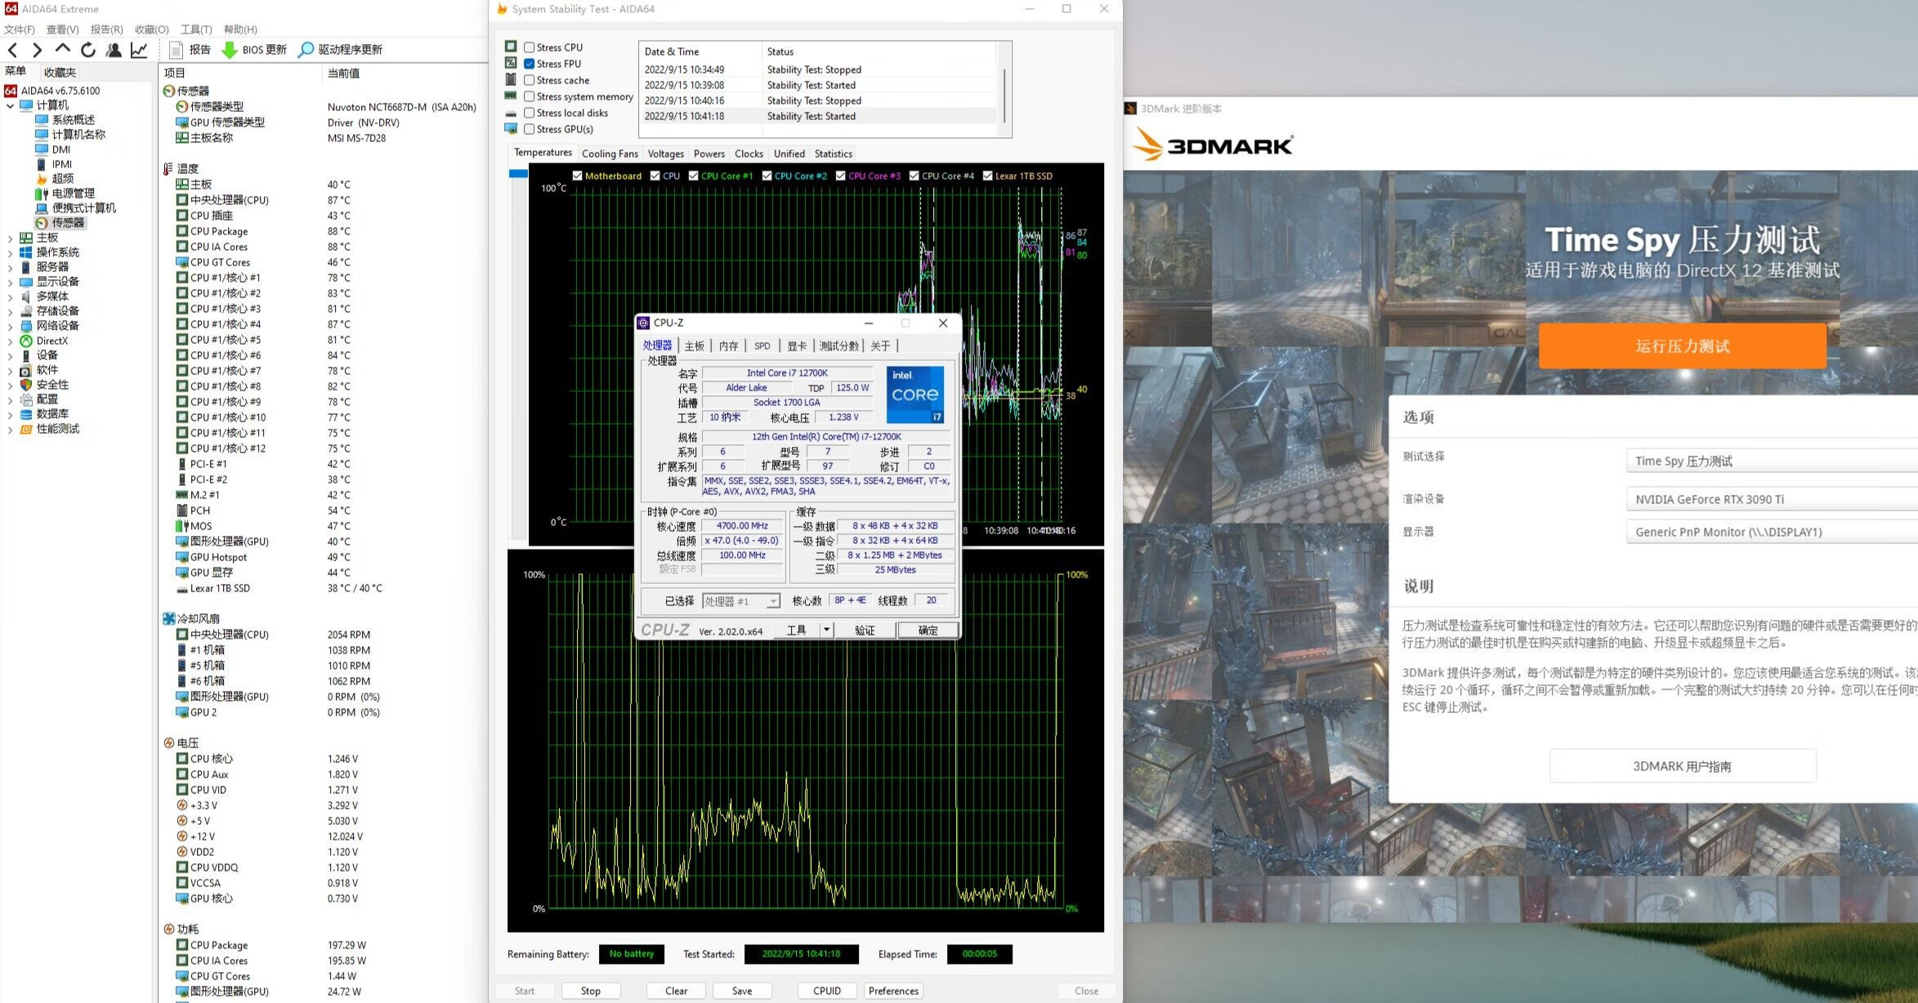
Task: Switch to the Voltages tab
Action: coord(665,154)
